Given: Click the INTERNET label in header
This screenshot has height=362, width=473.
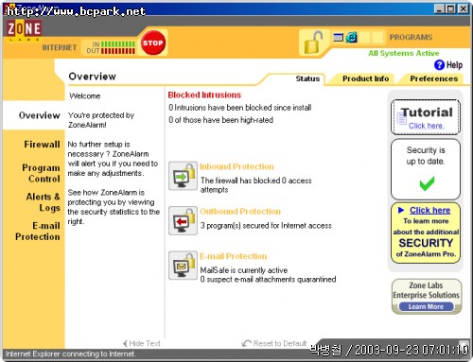Looking at the screenshot, I should [x=60, y=47].
